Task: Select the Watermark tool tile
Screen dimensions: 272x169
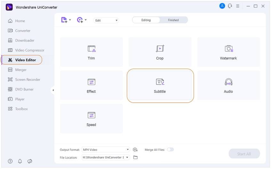Action: pyautogui.click(x=228, y=52)
